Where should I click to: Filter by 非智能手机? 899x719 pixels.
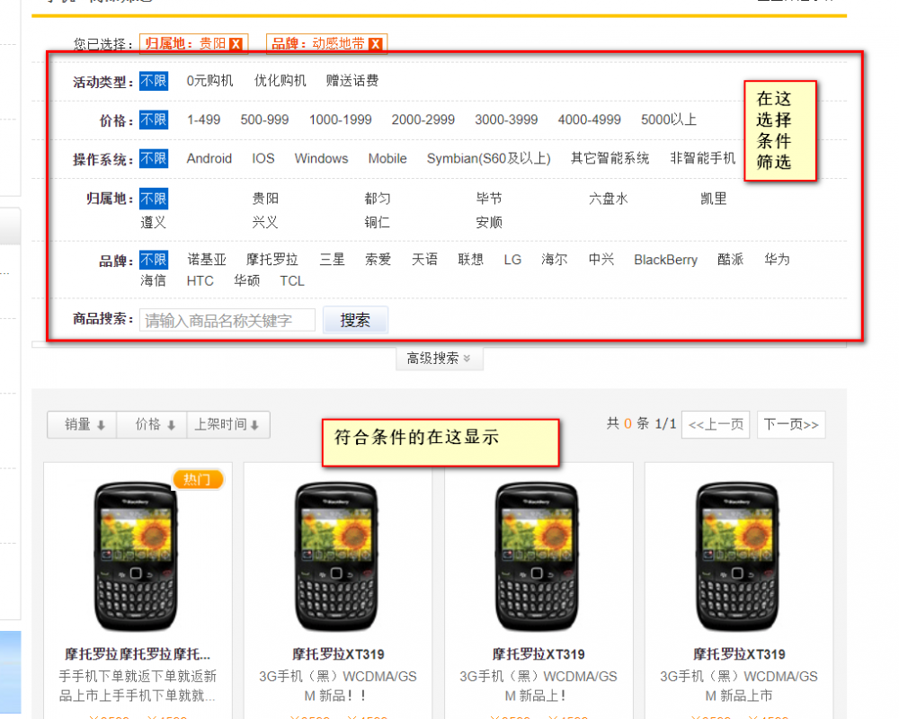click(x=703, y=158)
